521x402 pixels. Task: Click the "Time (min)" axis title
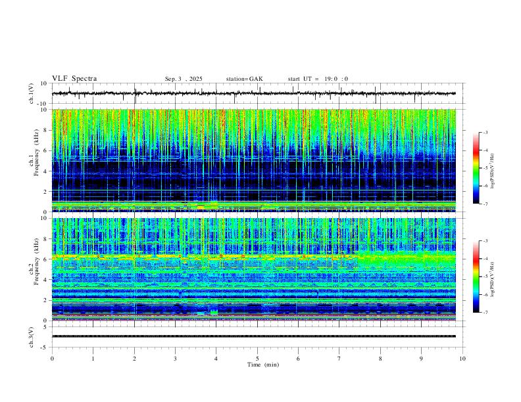263,365
